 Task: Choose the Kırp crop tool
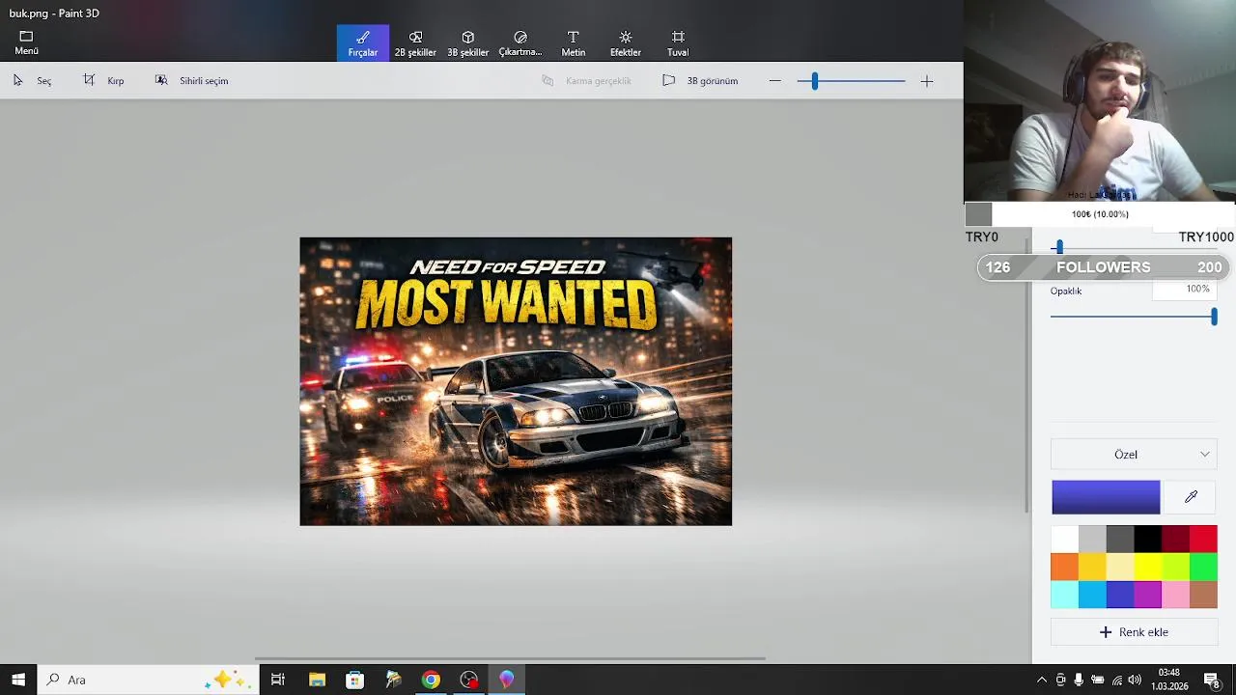[103, 81]
